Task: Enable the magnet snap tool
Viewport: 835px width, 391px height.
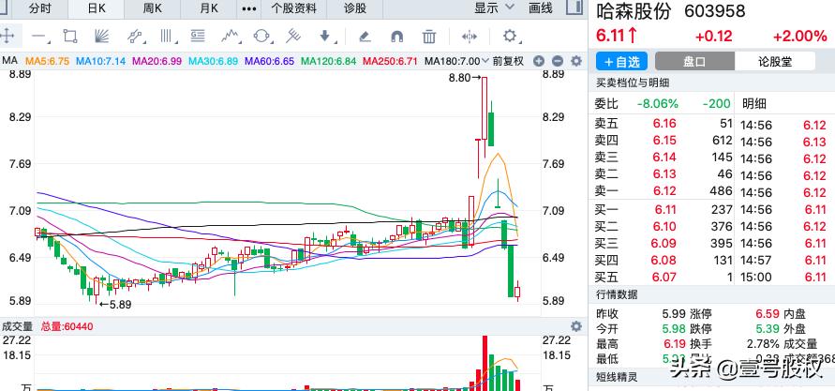Action: tap(396, 37)
